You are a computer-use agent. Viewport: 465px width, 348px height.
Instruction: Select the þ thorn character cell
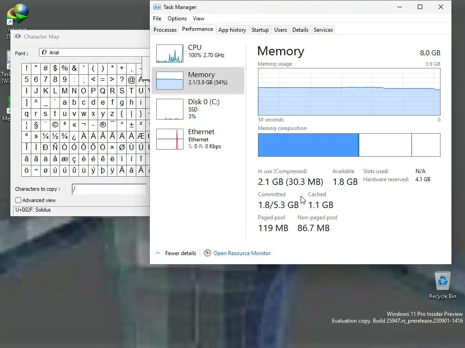click(x=103, y=170)
